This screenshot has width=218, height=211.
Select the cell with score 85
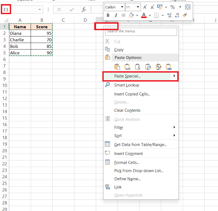pyautogui.click(x=42, y=46)
